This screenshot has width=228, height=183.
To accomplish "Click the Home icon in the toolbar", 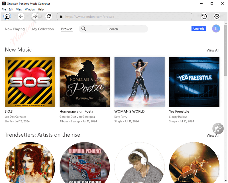I will click(7, 17).
